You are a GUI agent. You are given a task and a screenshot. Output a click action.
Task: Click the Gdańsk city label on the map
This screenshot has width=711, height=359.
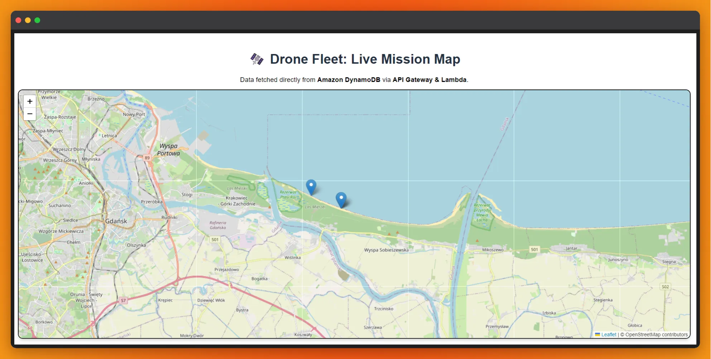click(116, 221)
